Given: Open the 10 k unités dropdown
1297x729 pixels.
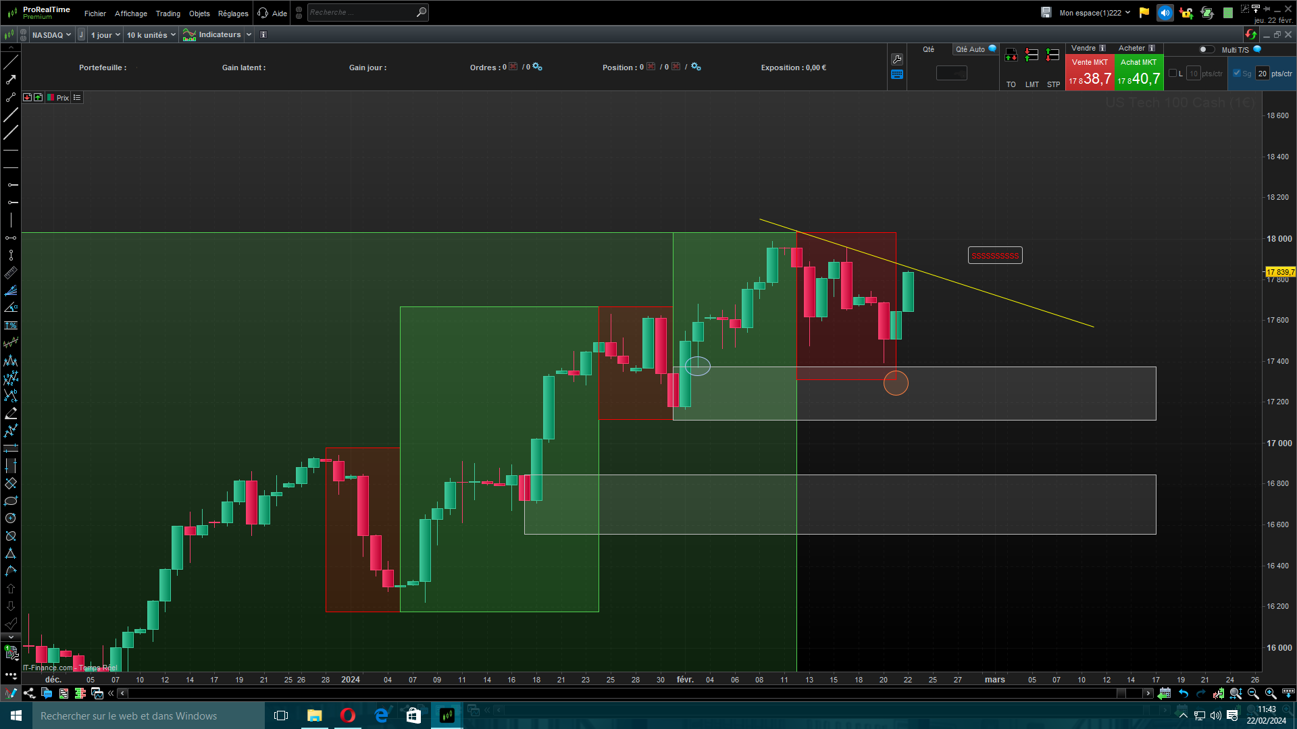Looking at the screenshot, I should pyautogui.click(x=151, y=35).
